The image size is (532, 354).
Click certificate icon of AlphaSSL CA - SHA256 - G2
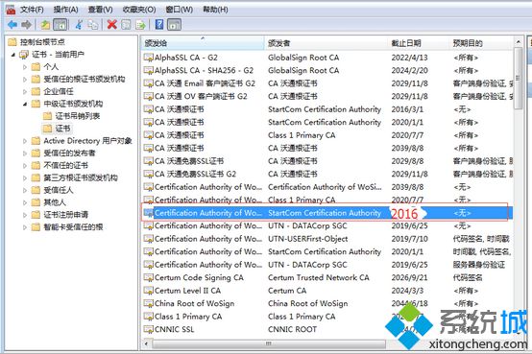(148, 71)
